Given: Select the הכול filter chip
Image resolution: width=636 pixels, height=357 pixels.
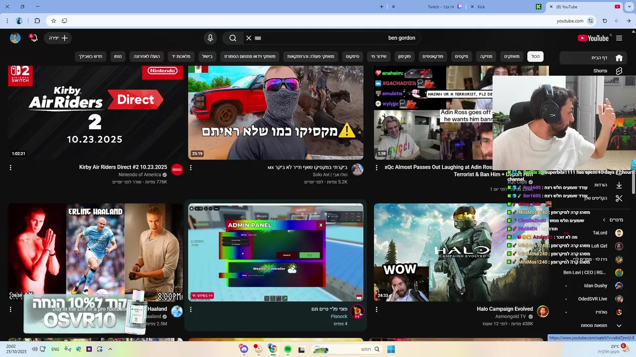Looking at the screenshot, I should pyautogui.click(x=536, y=57).
